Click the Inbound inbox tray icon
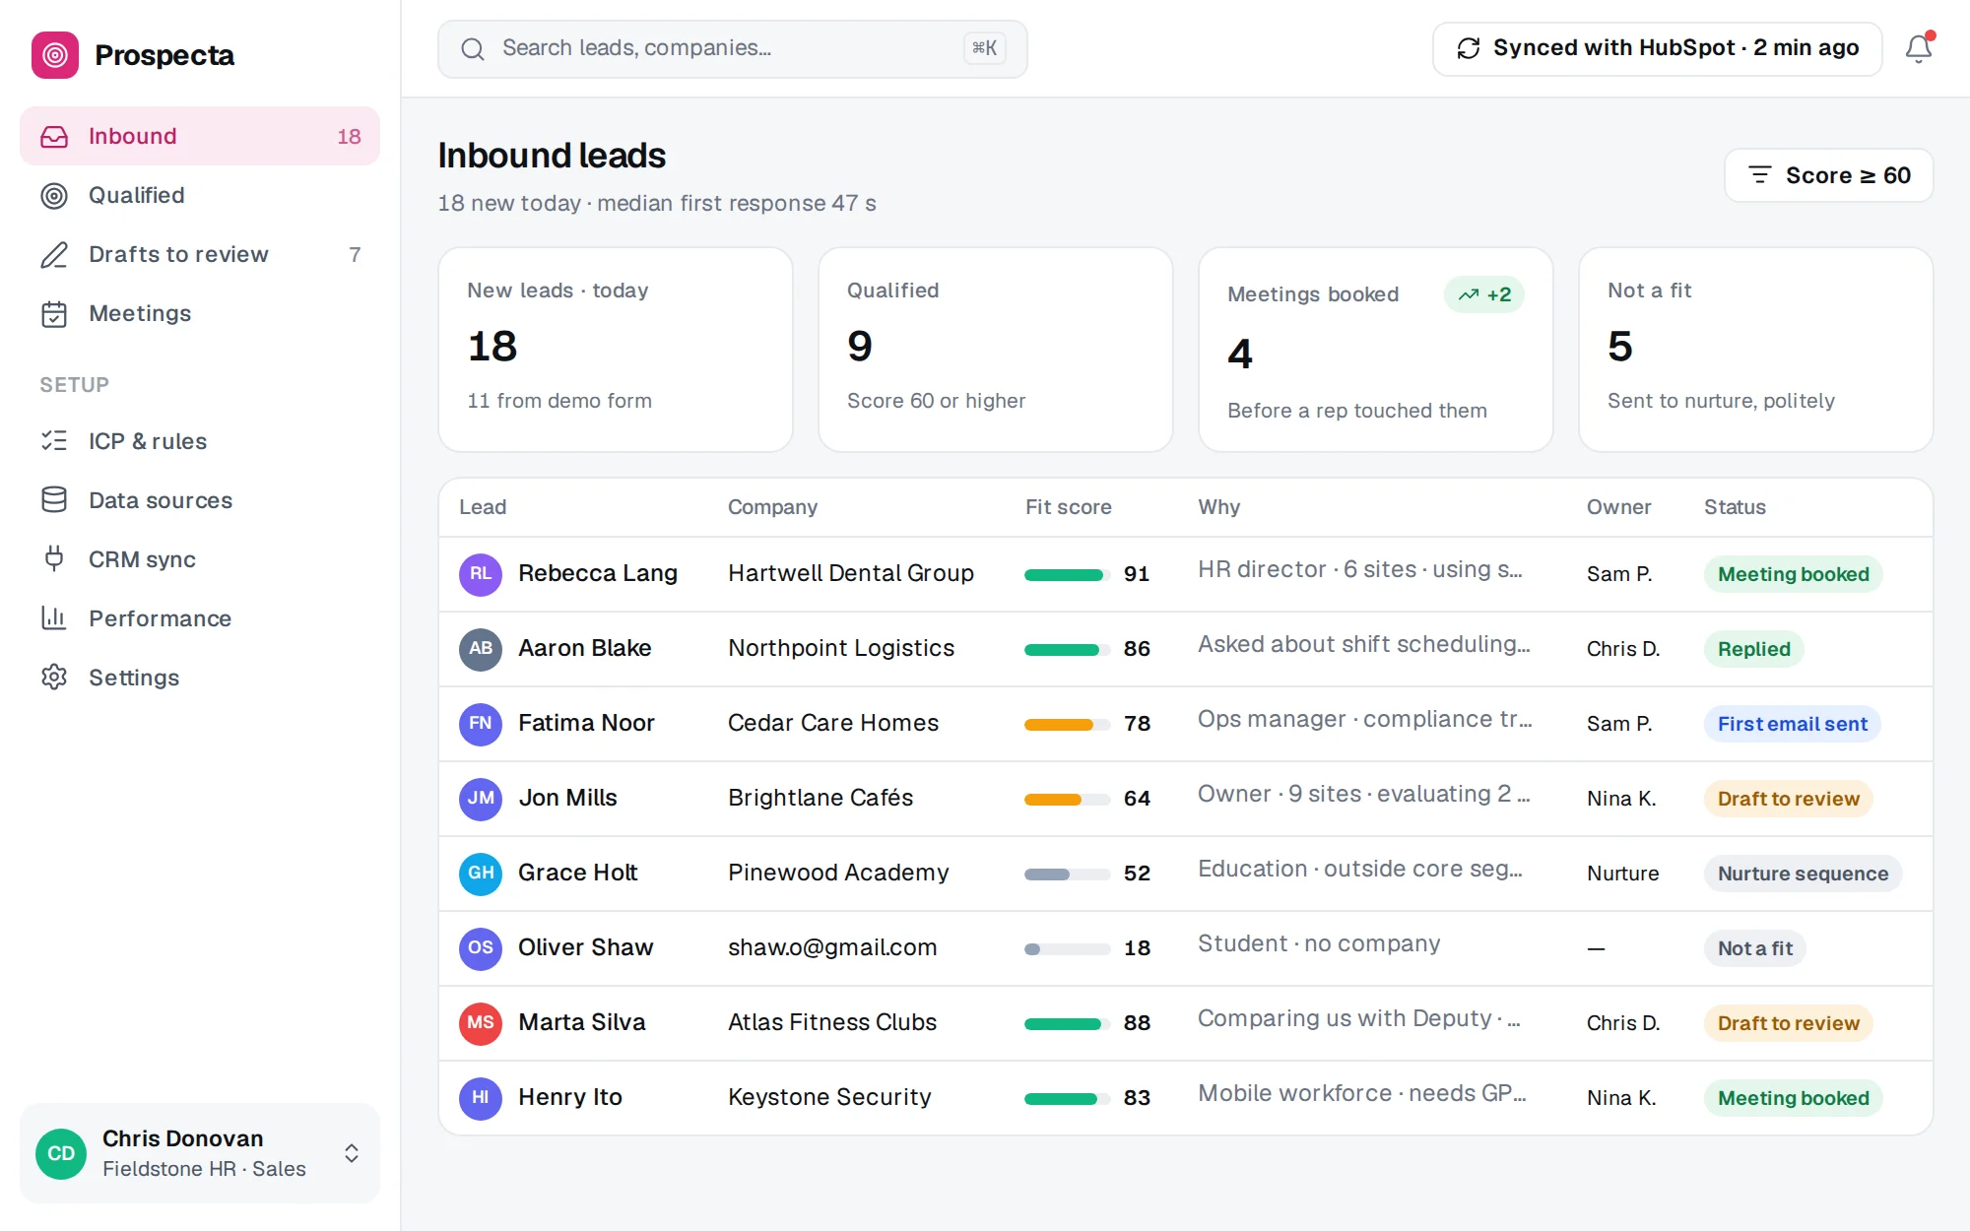 54,136
